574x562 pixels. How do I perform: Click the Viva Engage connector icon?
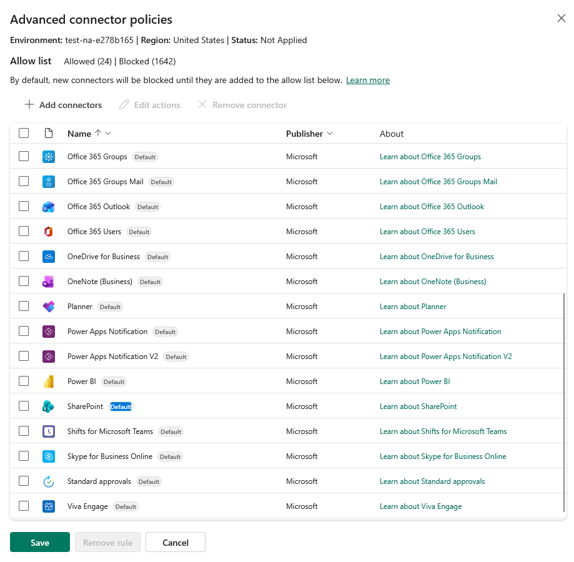coord(49,506)
